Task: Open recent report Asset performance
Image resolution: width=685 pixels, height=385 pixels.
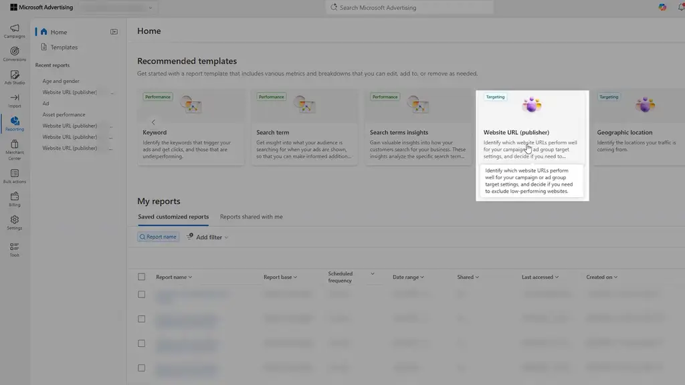Action: (x=64, y=114)
